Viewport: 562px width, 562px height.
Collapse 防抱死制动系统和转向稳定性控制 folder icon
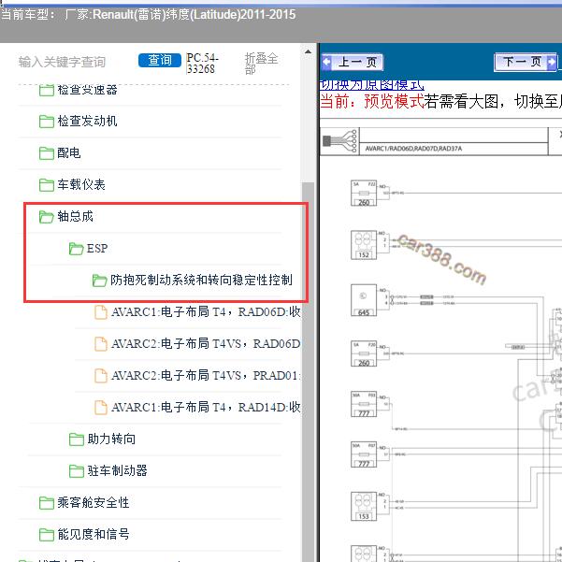coord(99,281)
